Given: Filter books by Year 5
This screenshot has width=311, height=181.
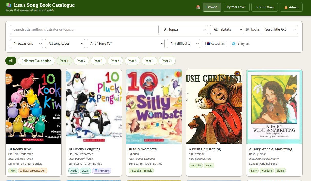Looking at the screenshot, I should [x=132, y=61].
